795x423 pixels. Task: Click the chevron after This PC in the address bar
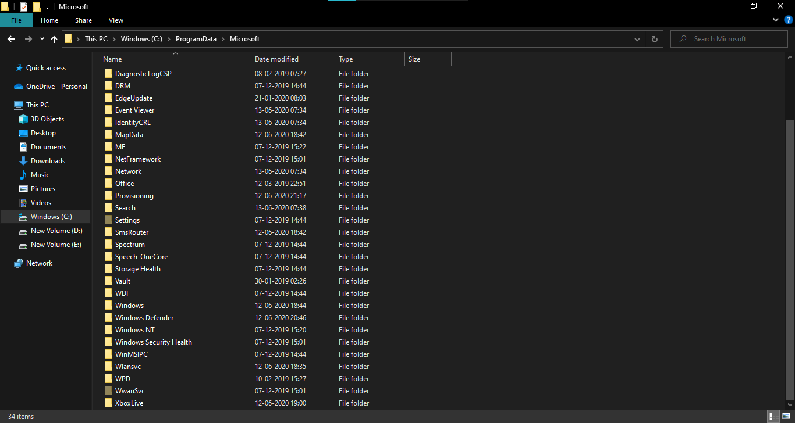[x=114, y=39]
